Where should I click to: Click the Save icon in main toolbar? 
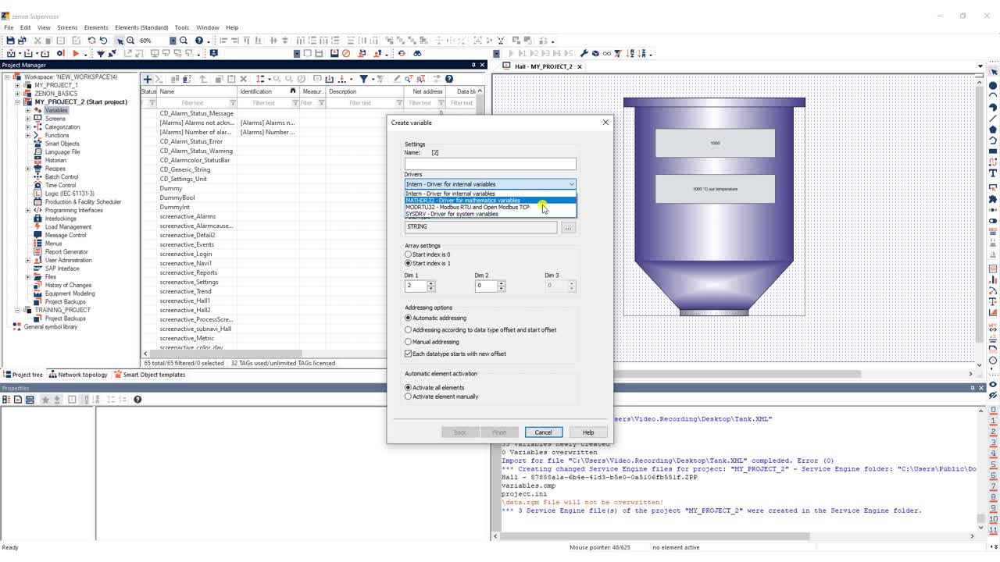[10, 41]
